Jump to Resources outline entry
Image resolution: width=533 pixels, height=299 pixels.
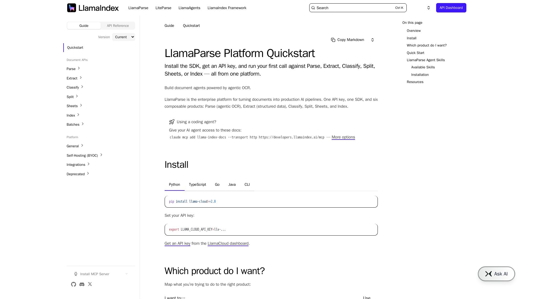(x=415, y=82)
